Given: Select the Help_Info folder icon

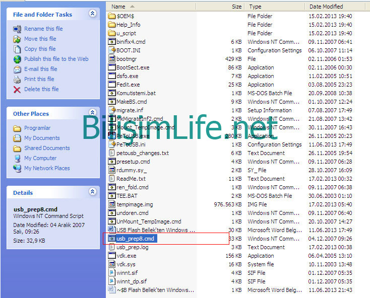Looking at the screenshot, I should click(112, 25).
